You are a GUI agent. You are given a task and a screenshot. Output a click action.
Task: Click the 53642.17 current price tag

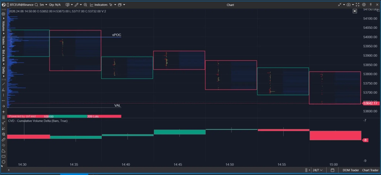tap(371, 103)
